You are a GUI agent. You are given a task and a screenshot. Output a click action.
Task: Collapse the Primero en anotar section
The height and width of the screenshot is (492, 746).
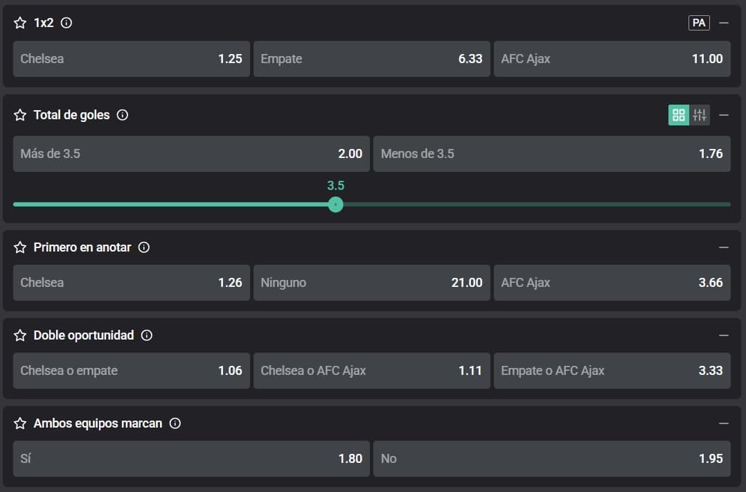click(x=724, y=247)
